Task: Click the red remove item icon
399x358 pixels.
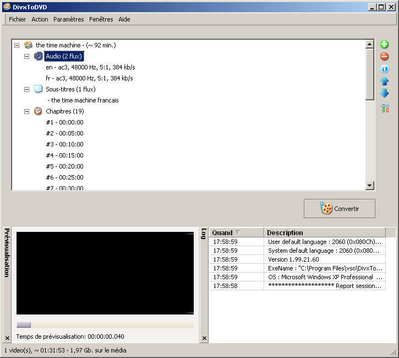Action: point(384,56)
